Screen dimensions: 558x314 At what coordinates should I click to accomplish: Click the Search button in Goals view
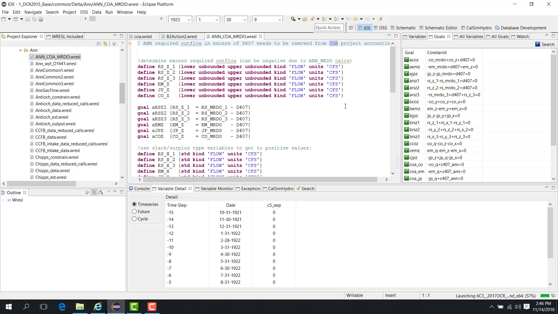click(545, 44)
